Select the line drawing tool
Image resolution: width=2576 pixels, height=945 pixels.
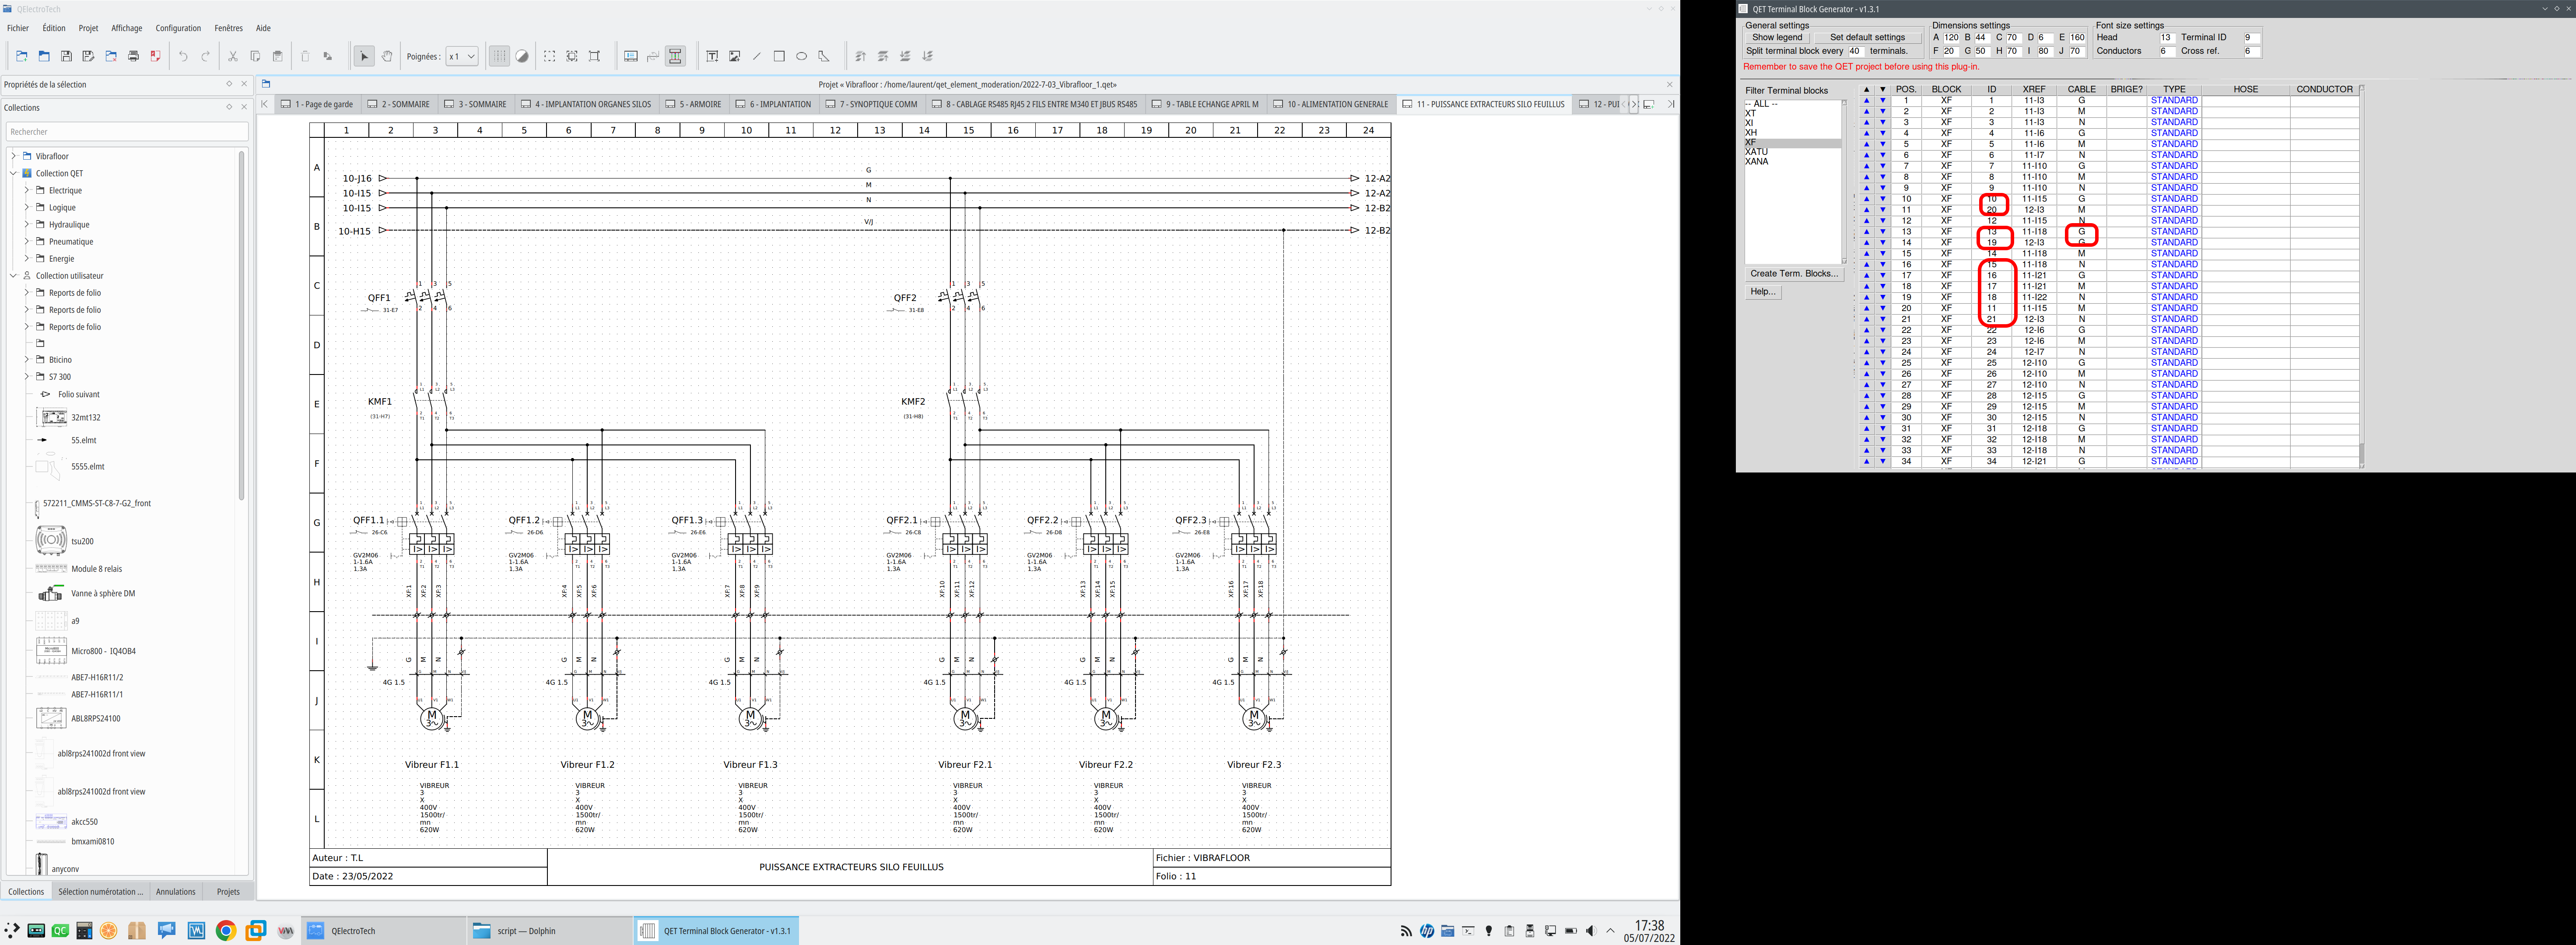pos(757,56)
